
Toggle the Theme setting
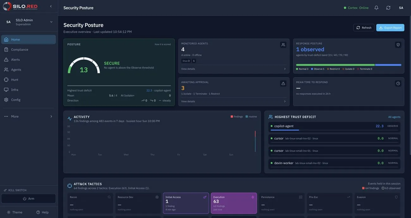(15, 212)
